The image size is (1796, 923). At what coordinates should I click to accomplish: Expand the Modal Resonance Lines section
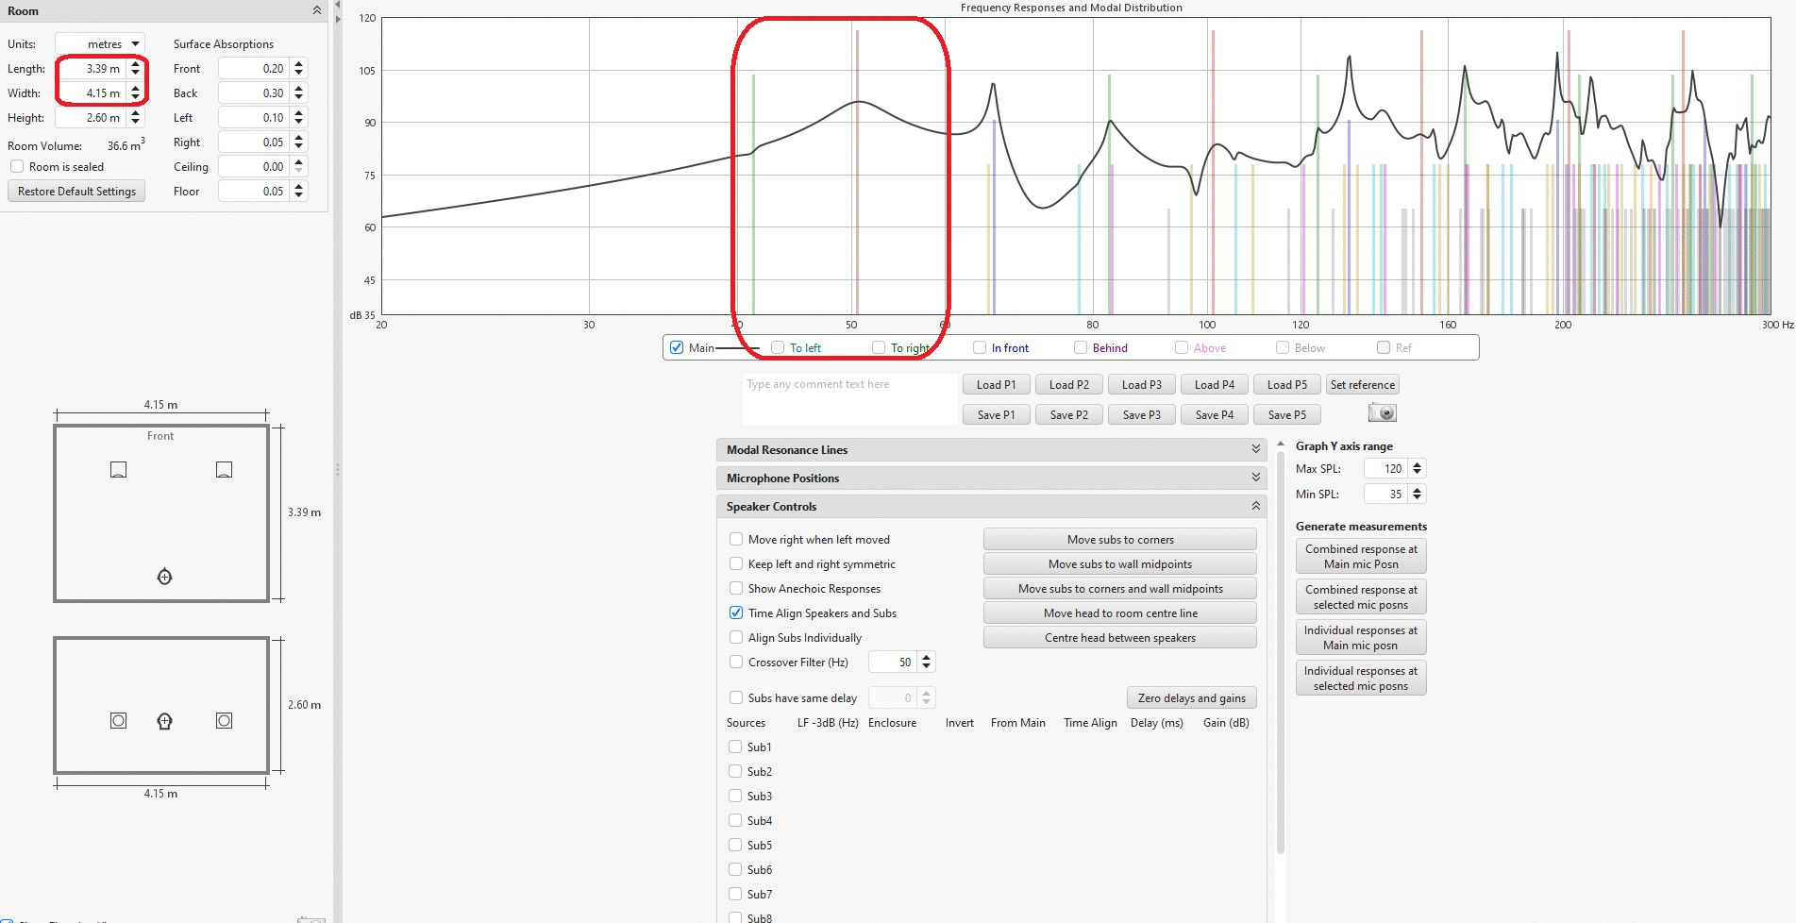point(1255,450)
